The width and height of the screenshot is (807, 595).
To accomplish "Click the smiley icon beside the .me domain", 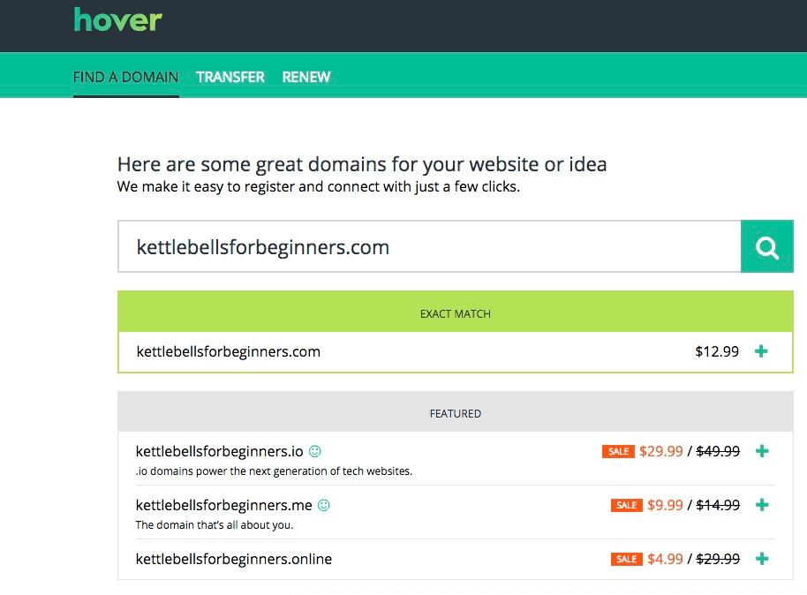I will pos(324,505).
